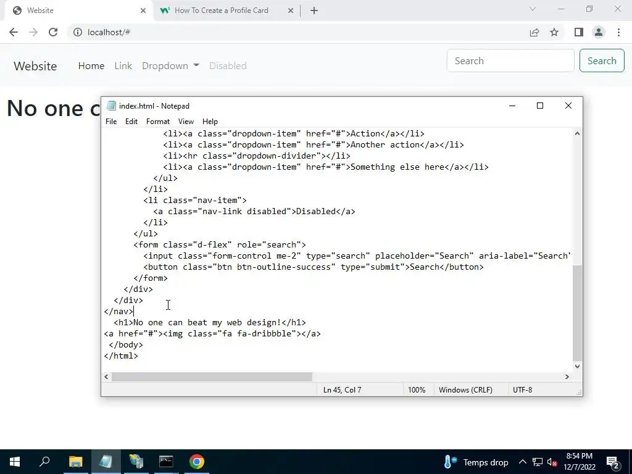Viewport: 632px width, 474px height.
Task: Go forward in the Chrome browser
Action: (x=33, y=32)
